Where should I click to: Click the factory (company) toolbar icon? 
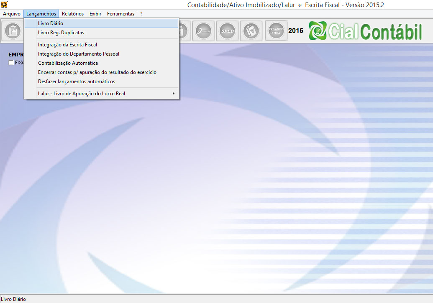pyautogui.click(x=13, y=31)
